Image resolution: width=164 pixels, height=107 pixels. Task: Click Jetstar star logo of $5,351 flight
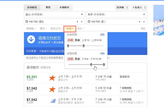tap(52, 78)
